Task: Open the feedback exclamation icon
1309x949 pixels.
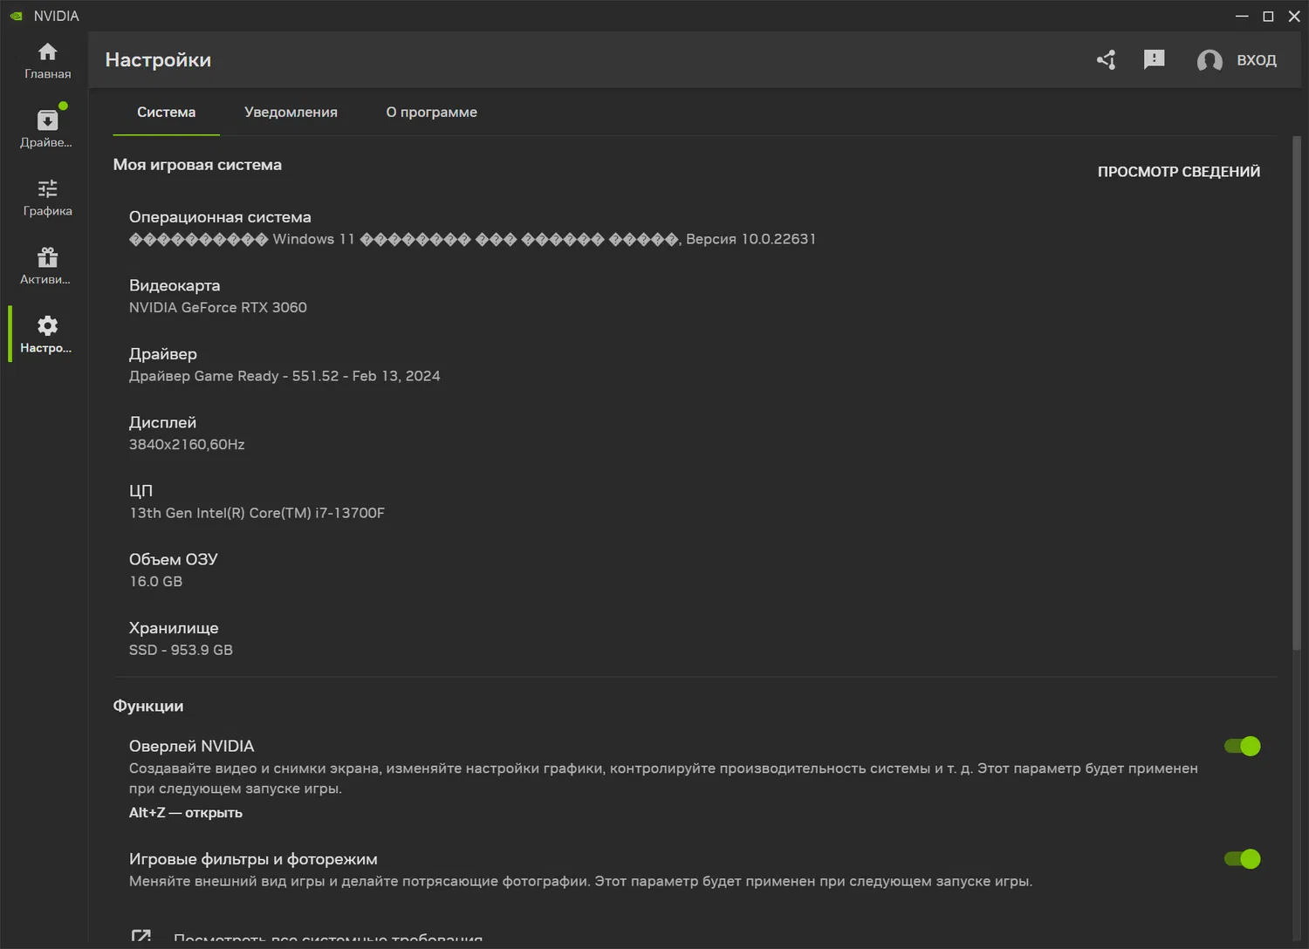Action: tap(1154, 59)
